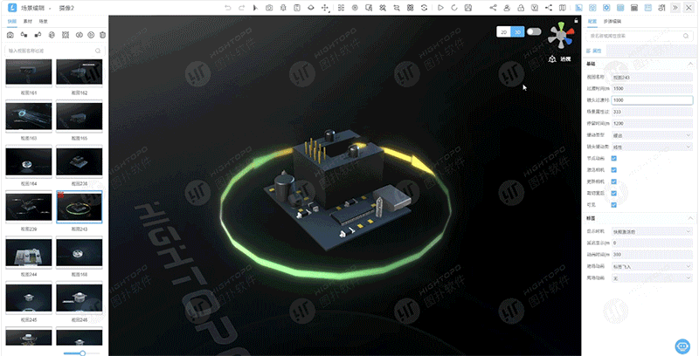The width and height of the screenshot is (699, 356).
Task: Select the pointer cursor tool
Action: 255,8
